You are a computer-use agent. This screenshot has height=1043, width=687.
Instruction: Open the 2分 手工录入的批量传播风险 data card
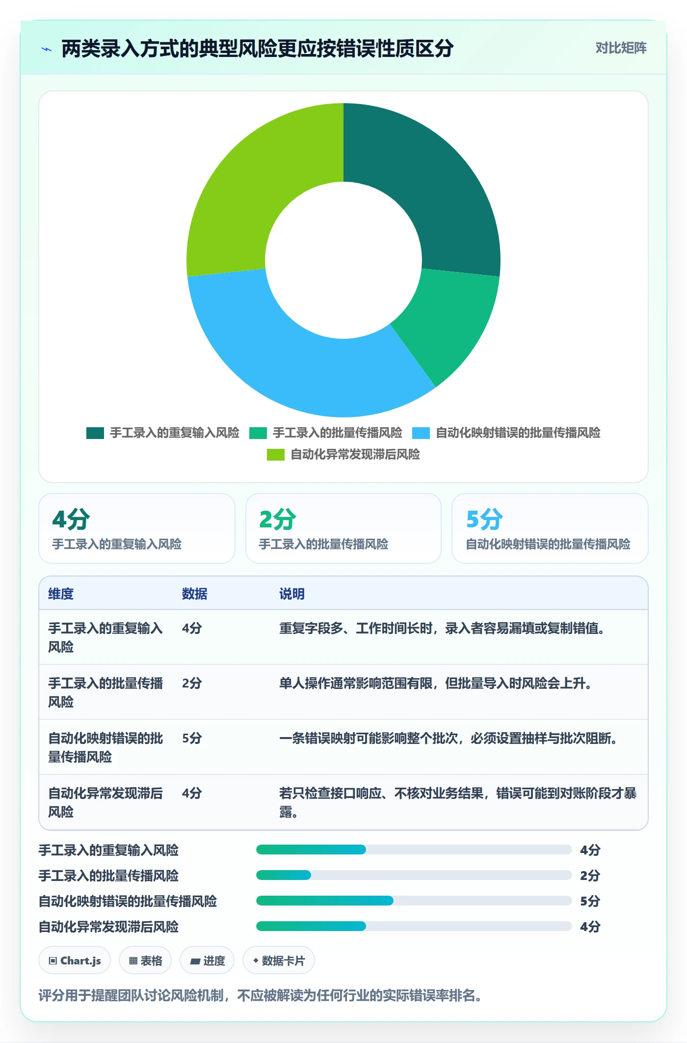click(343, 528)
